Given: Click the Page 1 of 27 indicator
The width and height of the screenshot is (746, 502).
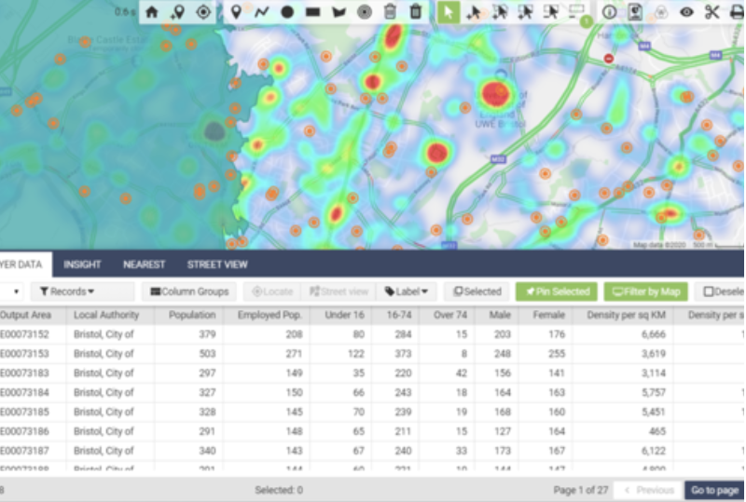Looking at the screenshot, I should click(x=581, y=490).
